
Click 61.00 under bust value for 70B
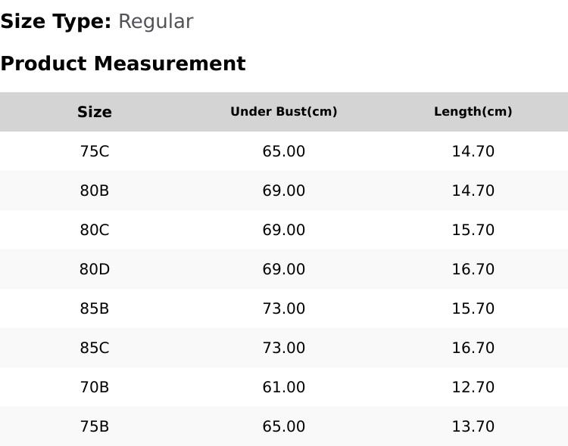coord(284,387)
